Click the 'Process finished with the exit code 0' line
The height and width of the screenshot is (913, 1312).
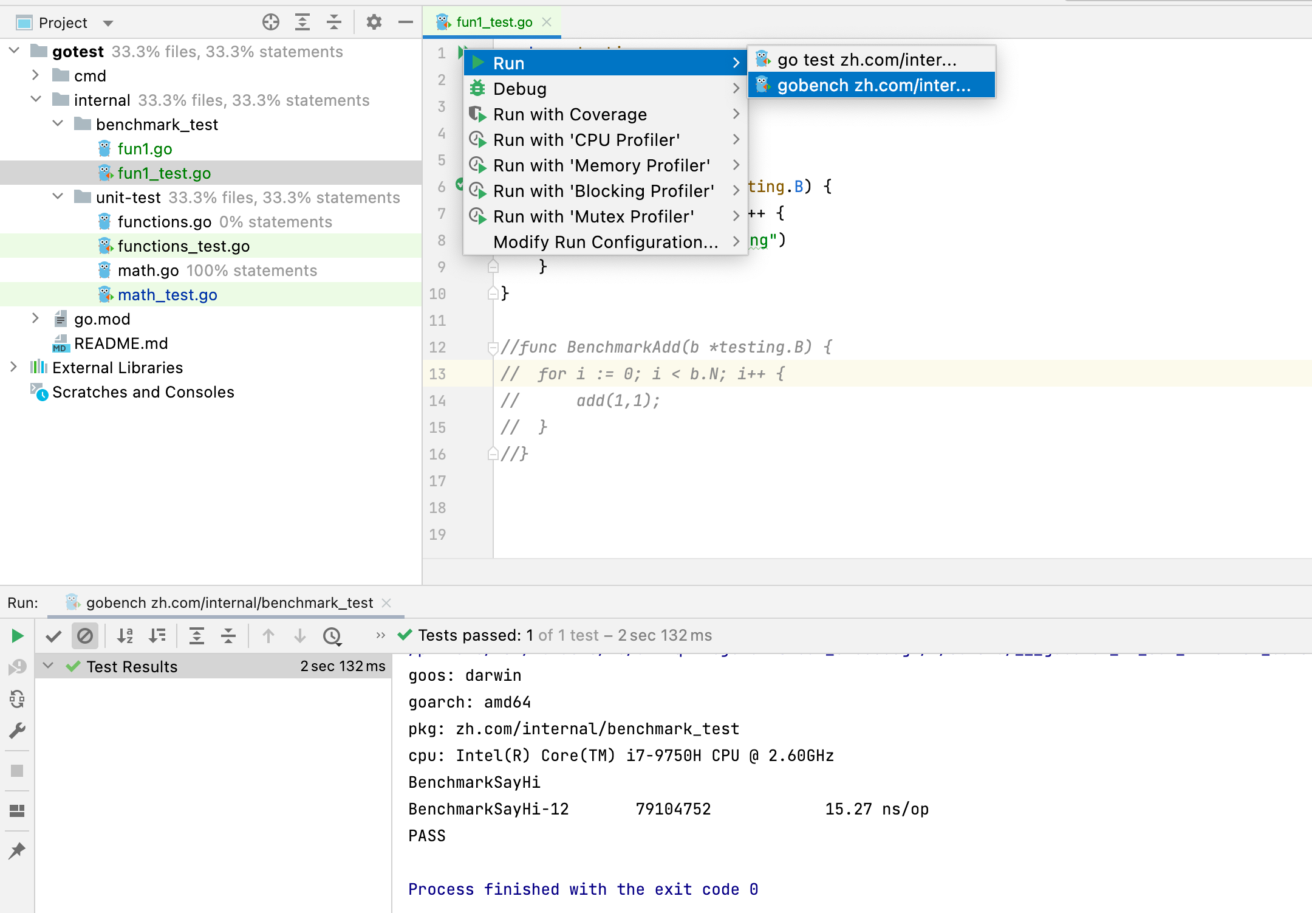pos(583,889)
